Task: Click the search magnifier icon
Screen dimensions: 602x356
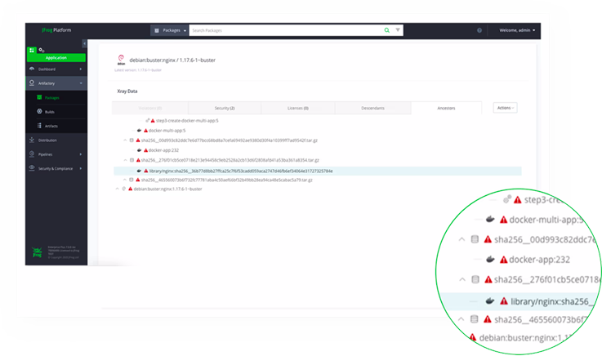Action: click(x=387, y=30)
